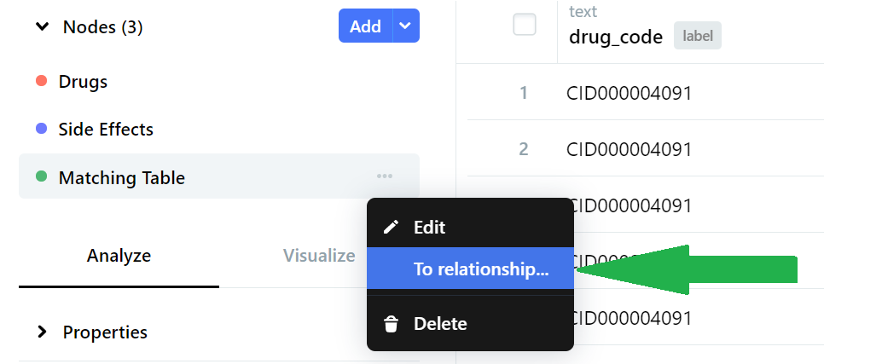Click the pencil icon beside Edit

[x=392, y=228]
